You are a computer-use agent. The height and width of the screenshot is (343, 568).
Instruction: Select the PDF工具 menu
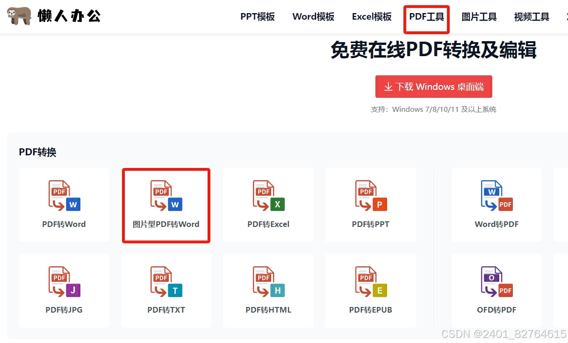pos(426,17)
